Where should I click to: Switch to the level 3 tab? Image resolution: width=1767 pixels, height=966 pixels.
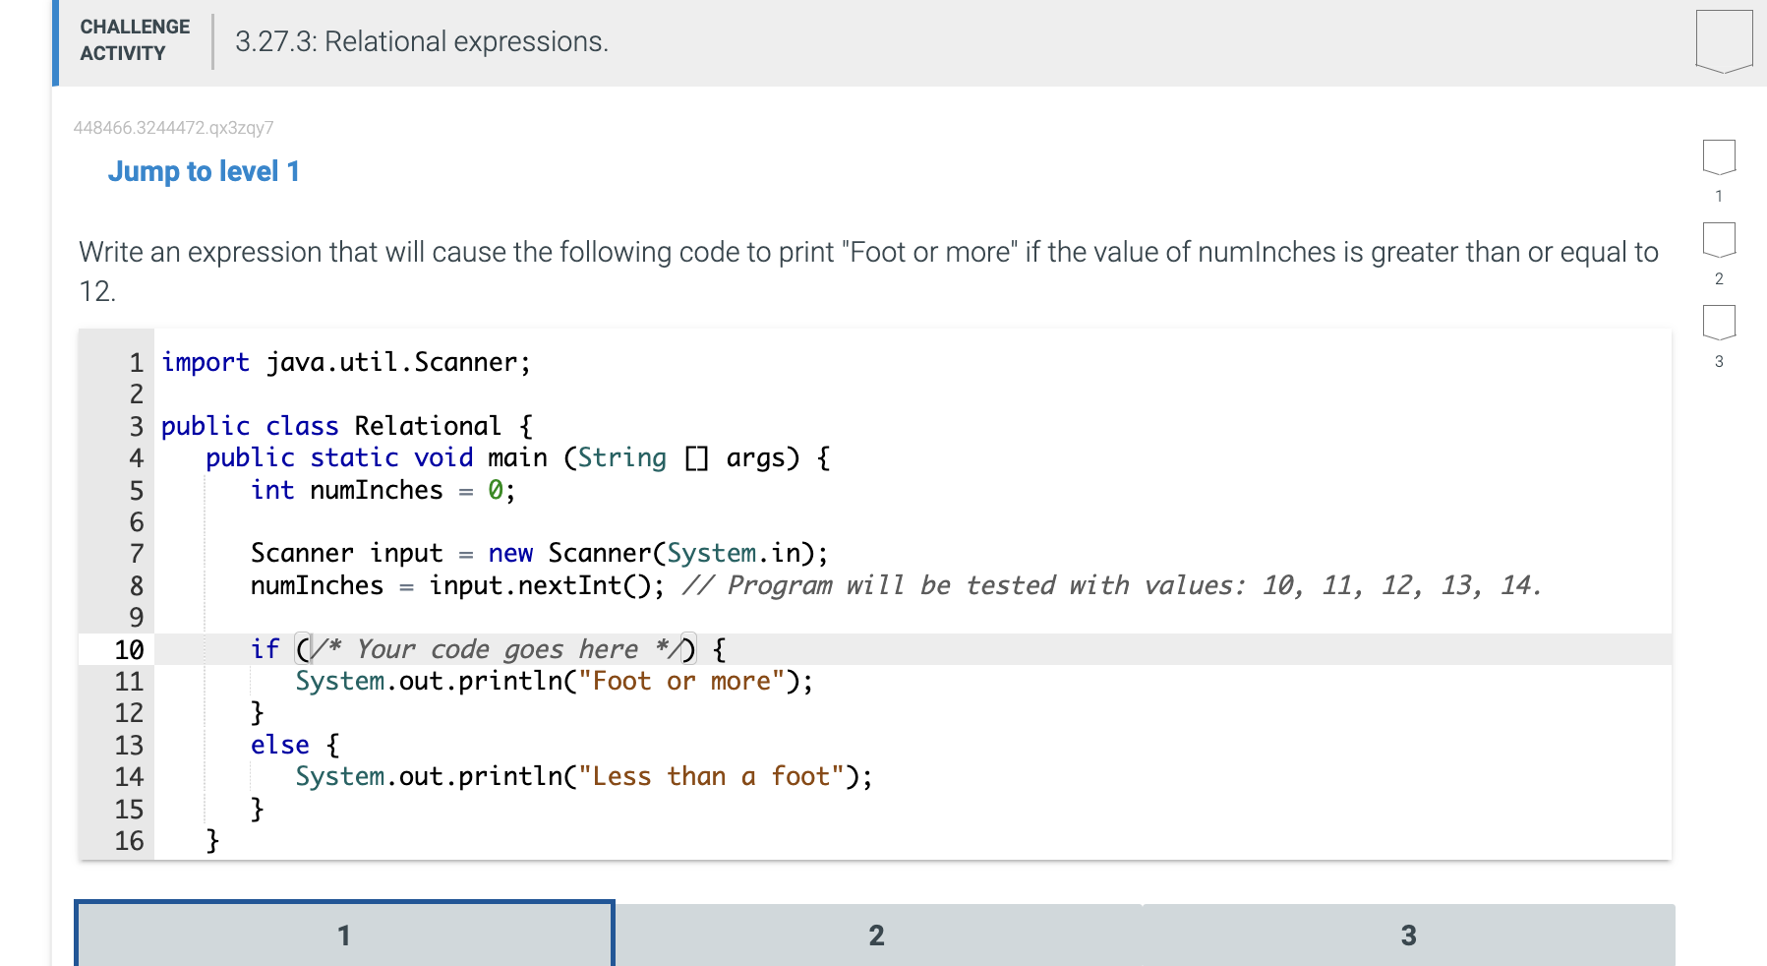tap(1408, 936)
